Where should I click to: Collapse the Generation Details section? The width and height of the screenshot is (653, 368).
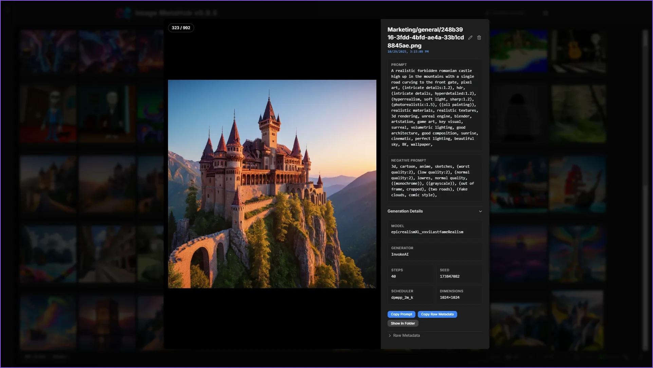coord(480,211)
